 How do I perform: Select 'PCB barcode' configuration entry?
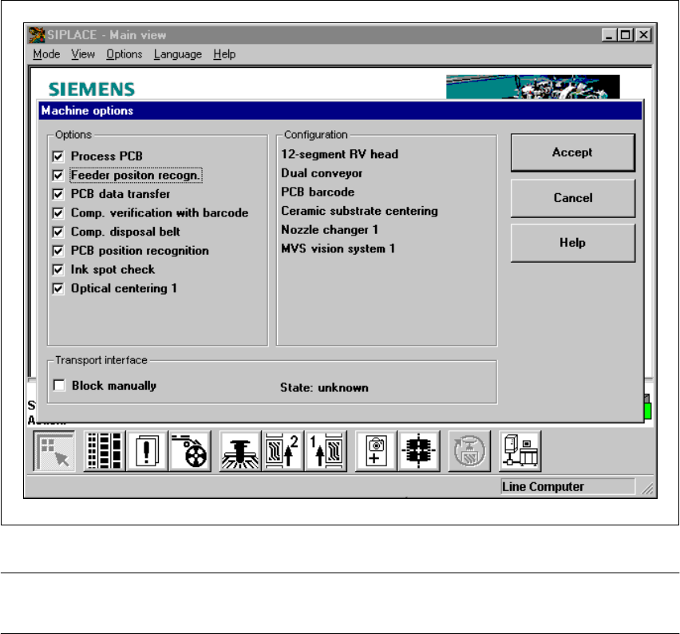point(318,192)
